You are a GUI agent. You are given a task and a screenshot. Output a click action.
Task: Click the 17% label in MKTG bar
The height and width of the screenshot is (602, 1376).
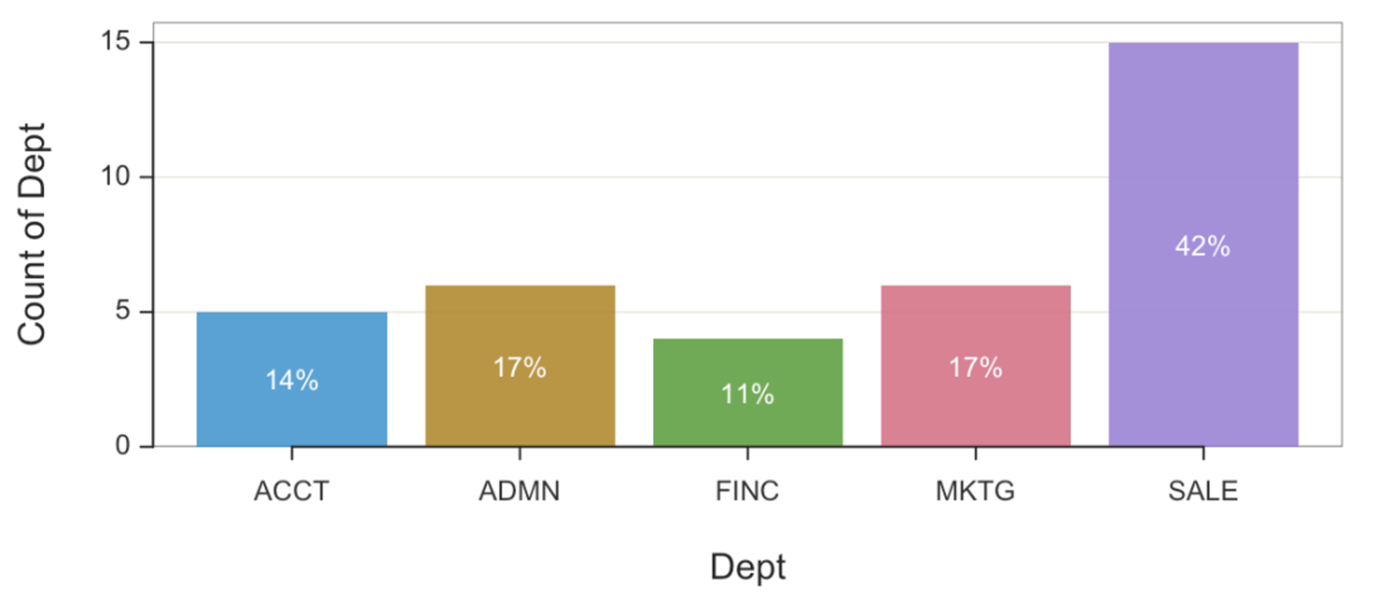click(x=976, y=367)
